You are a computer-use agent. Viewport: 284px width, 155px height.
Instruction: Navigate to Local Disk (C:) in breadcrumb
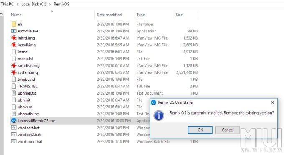[34, 4]
